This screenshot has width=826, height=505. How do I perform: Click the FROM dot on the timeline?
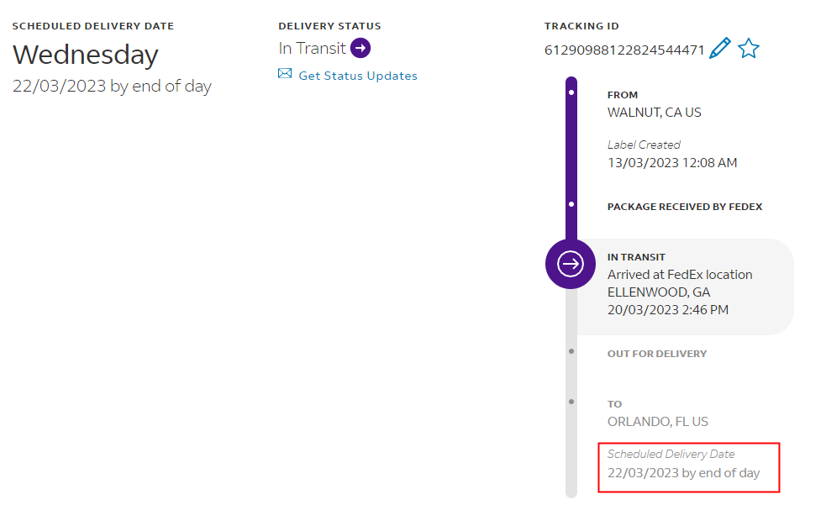[571, 91]
